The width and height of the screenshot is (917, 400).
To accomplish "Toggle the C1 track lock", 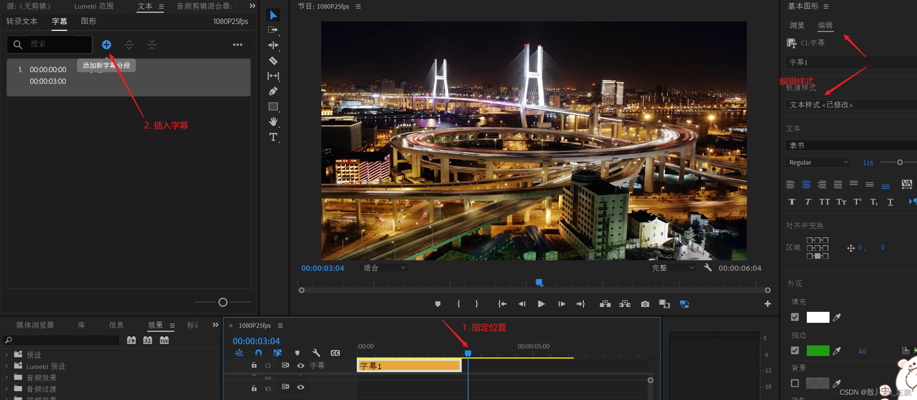I will (254, 365).
